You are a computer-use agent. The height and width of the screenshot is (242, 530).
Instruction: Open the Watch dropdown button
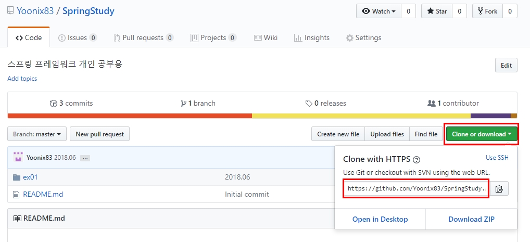click(378, 11)
